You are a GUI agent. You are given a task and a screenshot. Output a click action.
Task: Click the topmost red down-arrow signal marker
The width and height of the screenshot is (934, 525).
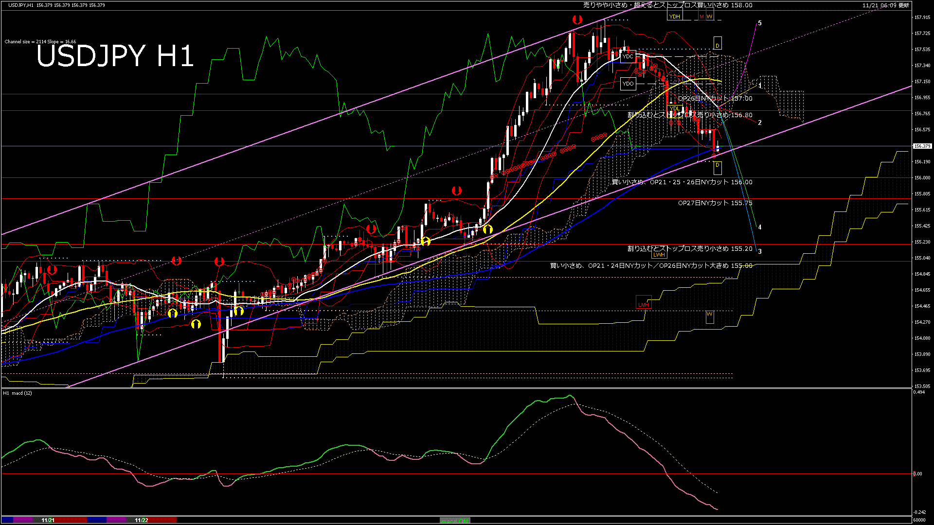[x=577, y=20]
